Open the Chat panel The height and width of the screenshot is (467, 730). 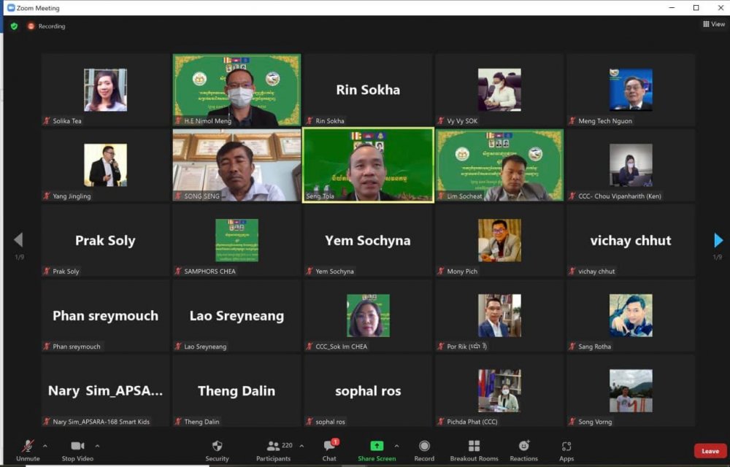click(x=329, y=447)
